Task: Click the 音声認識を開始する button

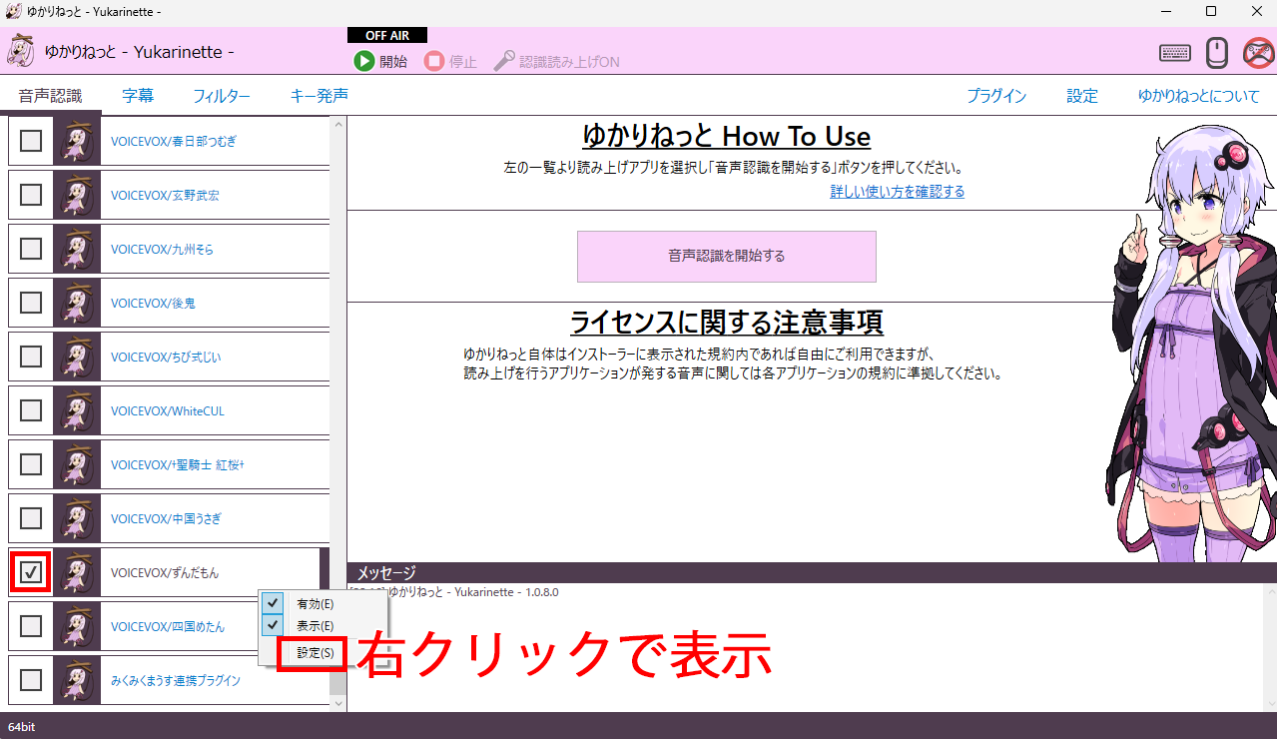Action: tap(727, 257)
